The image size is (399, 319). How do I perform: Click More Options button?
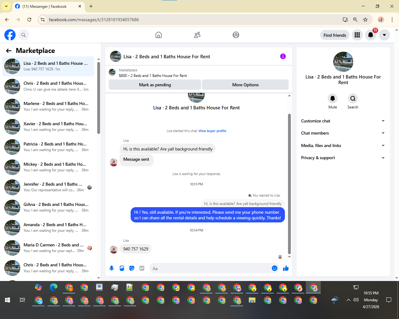pyautogui.click(x=245, y=85)
